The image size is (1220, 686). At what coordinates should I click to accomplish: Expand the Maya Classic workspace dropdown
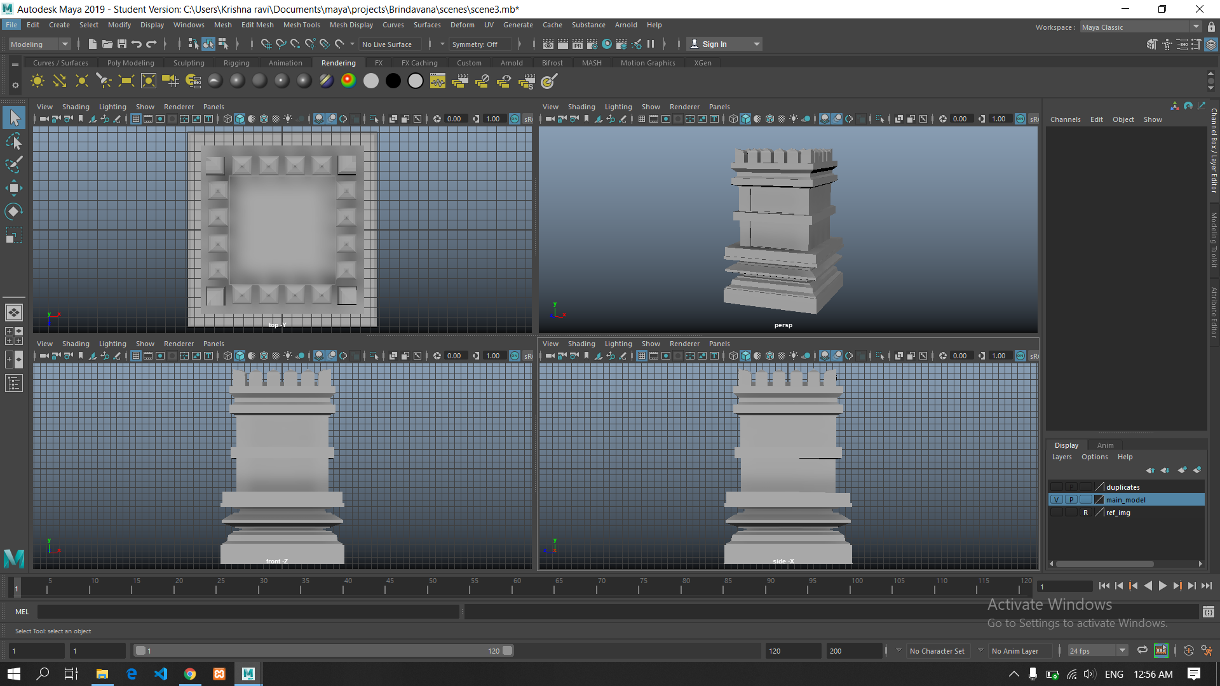tap(1140, 27)
